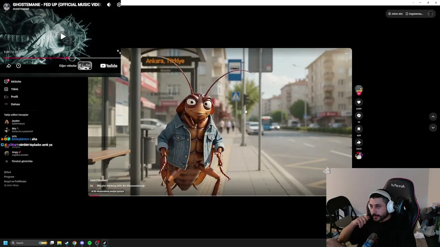The image size is (440, 247).
Task: Share the TikTok video
Action: pyautogui.click(x=359, y=142)
